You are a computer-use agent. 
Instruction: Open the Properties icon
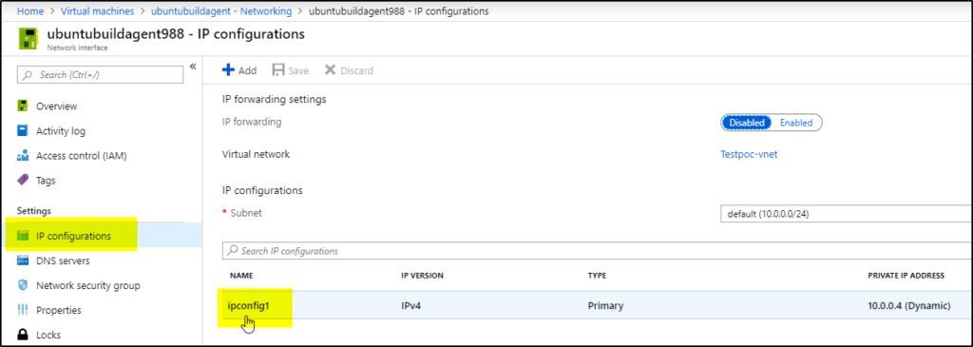[23, 310]
